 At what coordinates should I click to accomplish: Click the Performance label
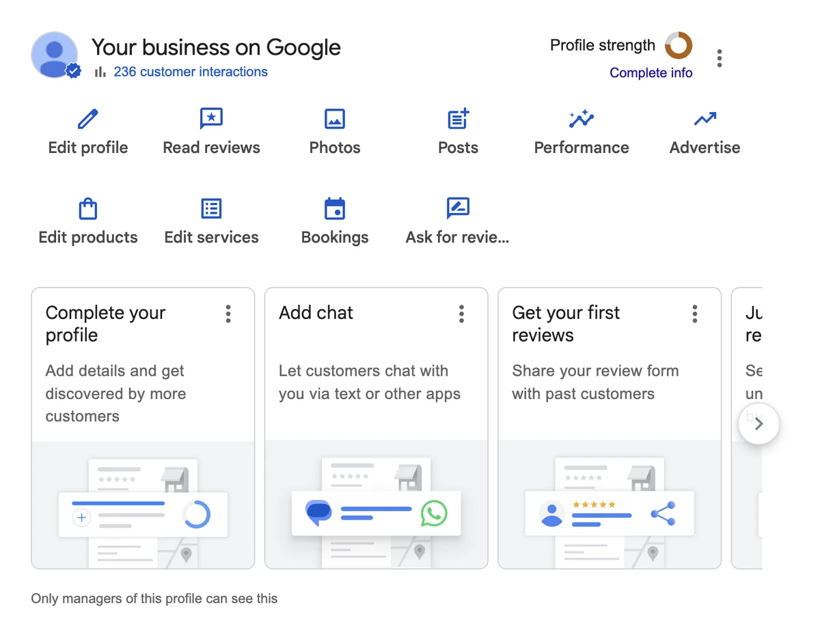click(x=582, y=148)
